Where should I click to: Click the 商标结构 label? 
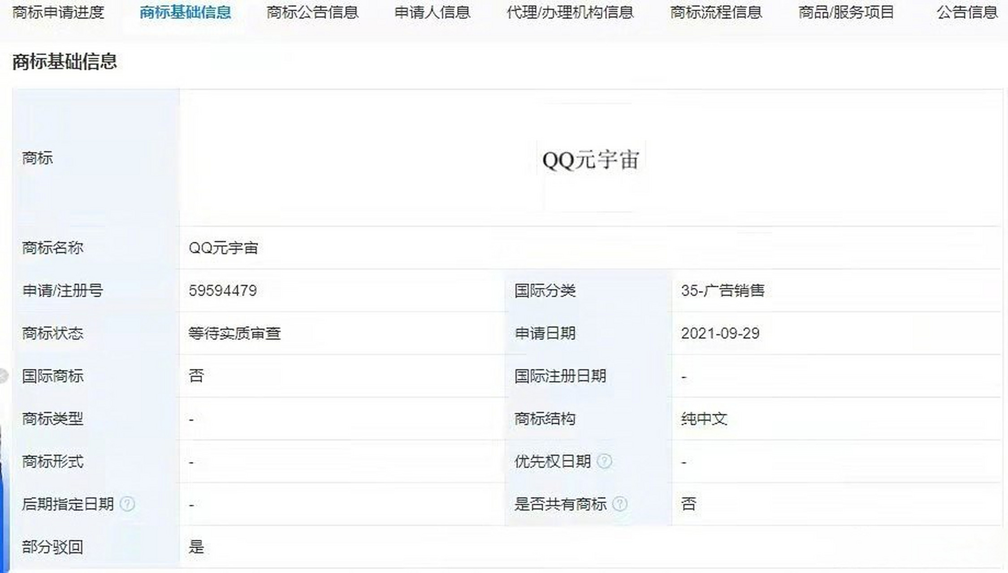point(545,419)
